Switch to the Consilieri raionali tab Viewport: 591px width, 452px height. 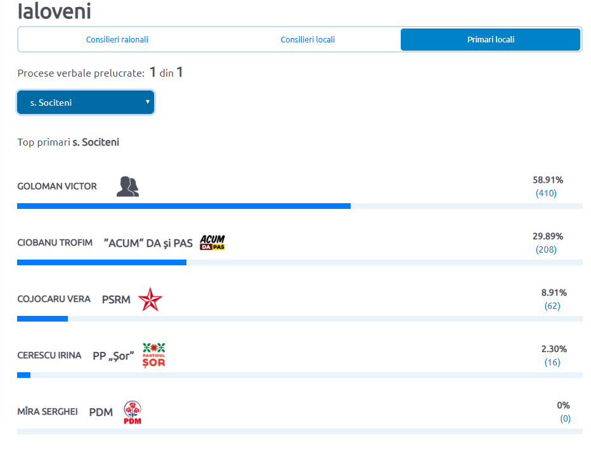pos(117,39)
